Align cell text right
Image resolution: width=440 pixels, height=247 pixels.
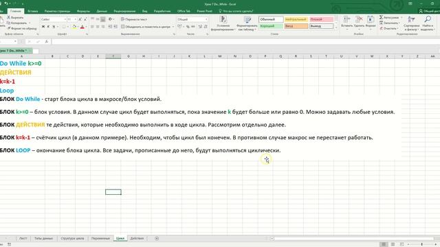[x=103, y=27]
